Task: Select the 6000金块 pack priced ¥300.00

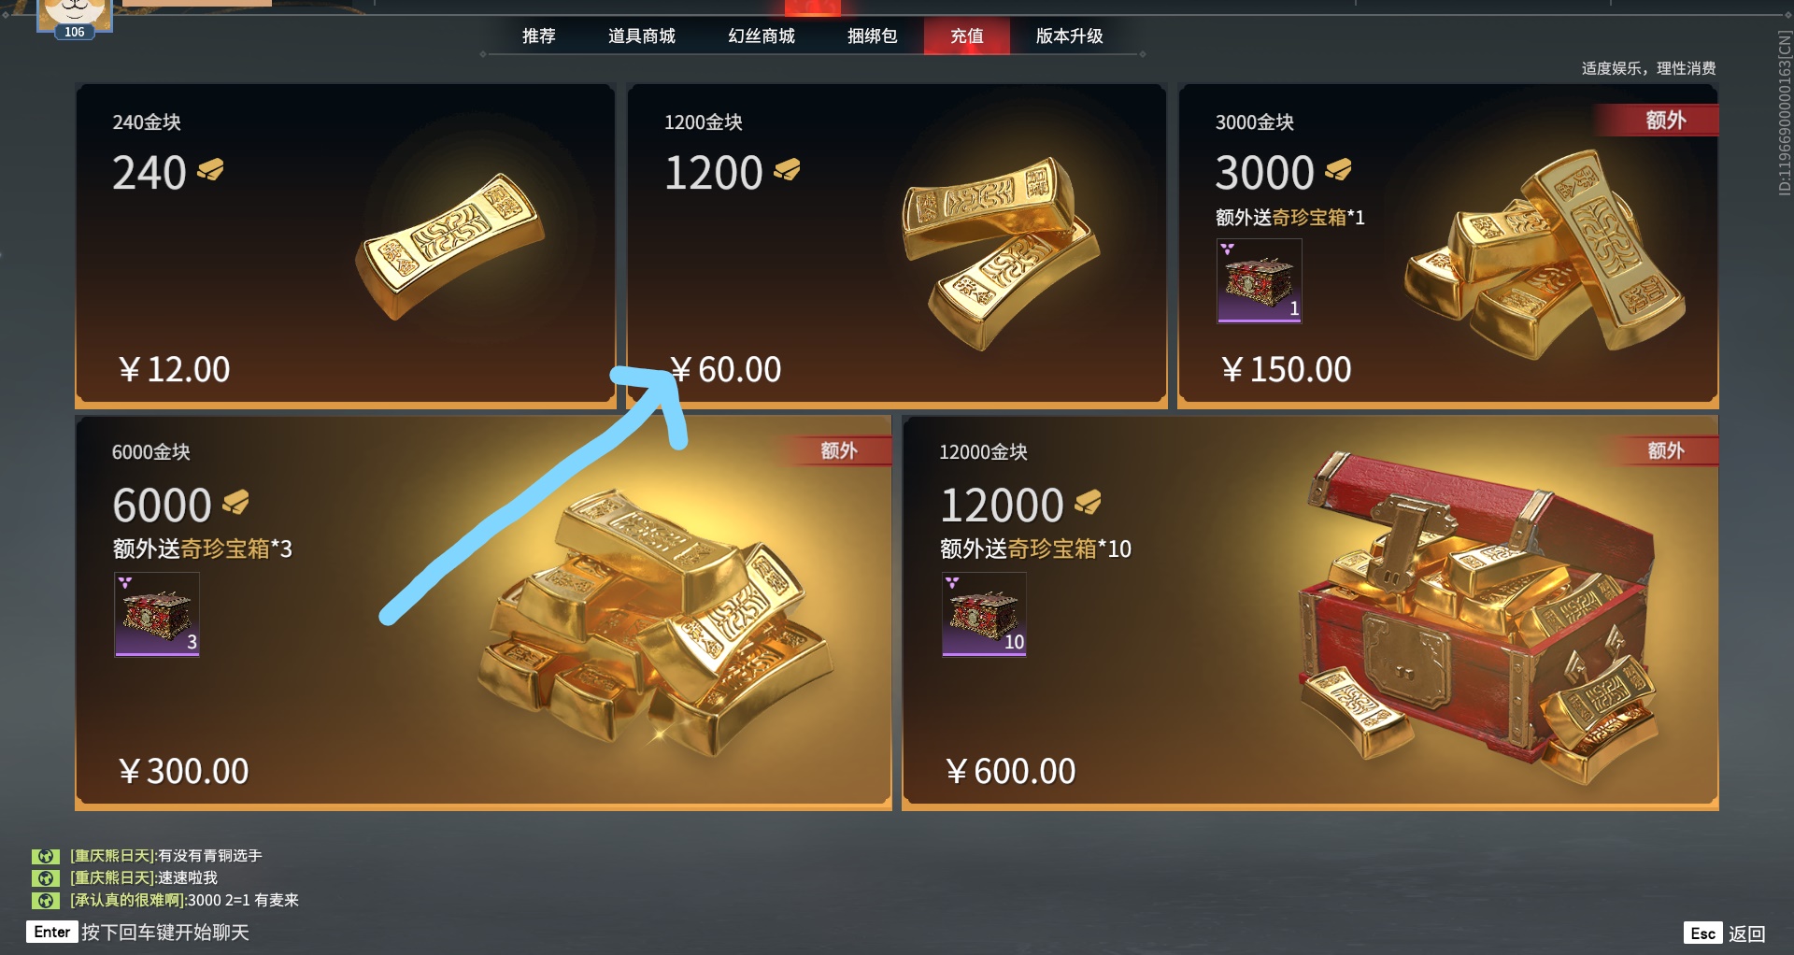Action: [483, 613]
